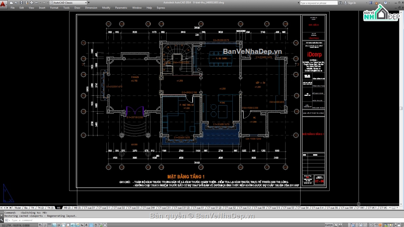This screenshot has width=404, height=227.
Task: Click the 'Restoring cached viewports' command history line
Action: (40, 216)
